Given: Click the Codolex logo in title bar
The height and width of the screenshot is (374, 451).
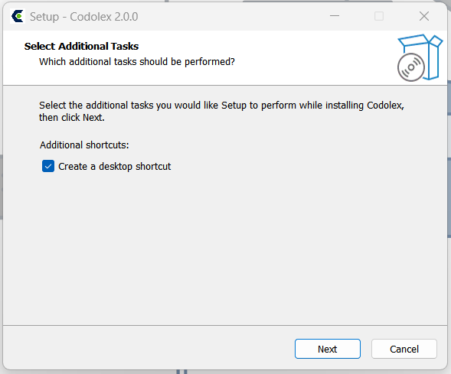Looking at the screenshot, I should [18, 16].
